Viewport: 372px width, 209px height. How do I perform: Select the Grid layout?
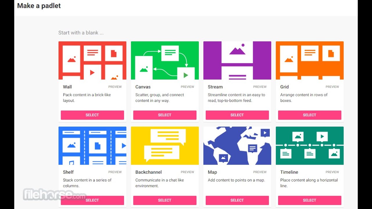(x=310, y=115)
